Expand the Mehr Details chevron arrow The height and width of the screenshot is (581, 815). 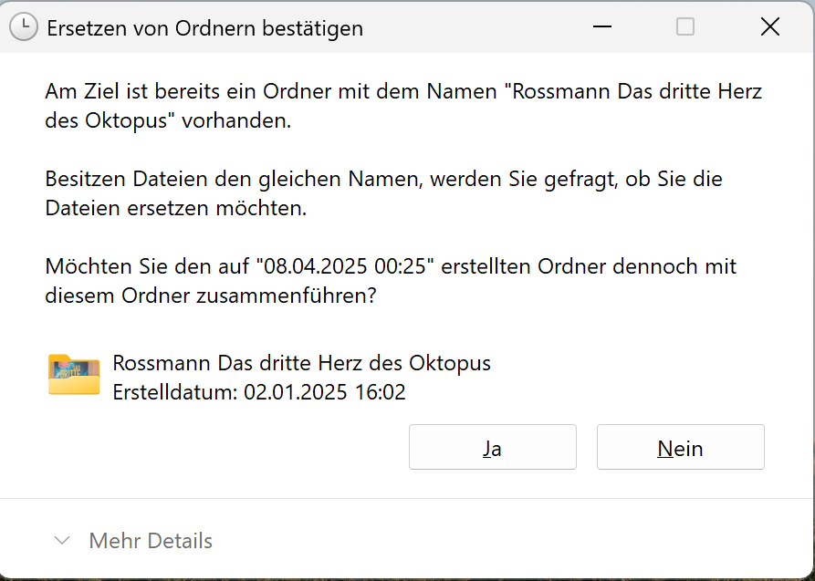coord(62,541)
